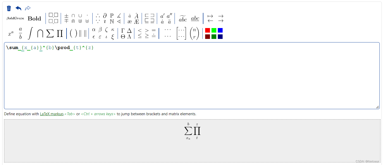The image size is (383, 165).
Task: Redo the last undone edit
Action: pos(28,8)
